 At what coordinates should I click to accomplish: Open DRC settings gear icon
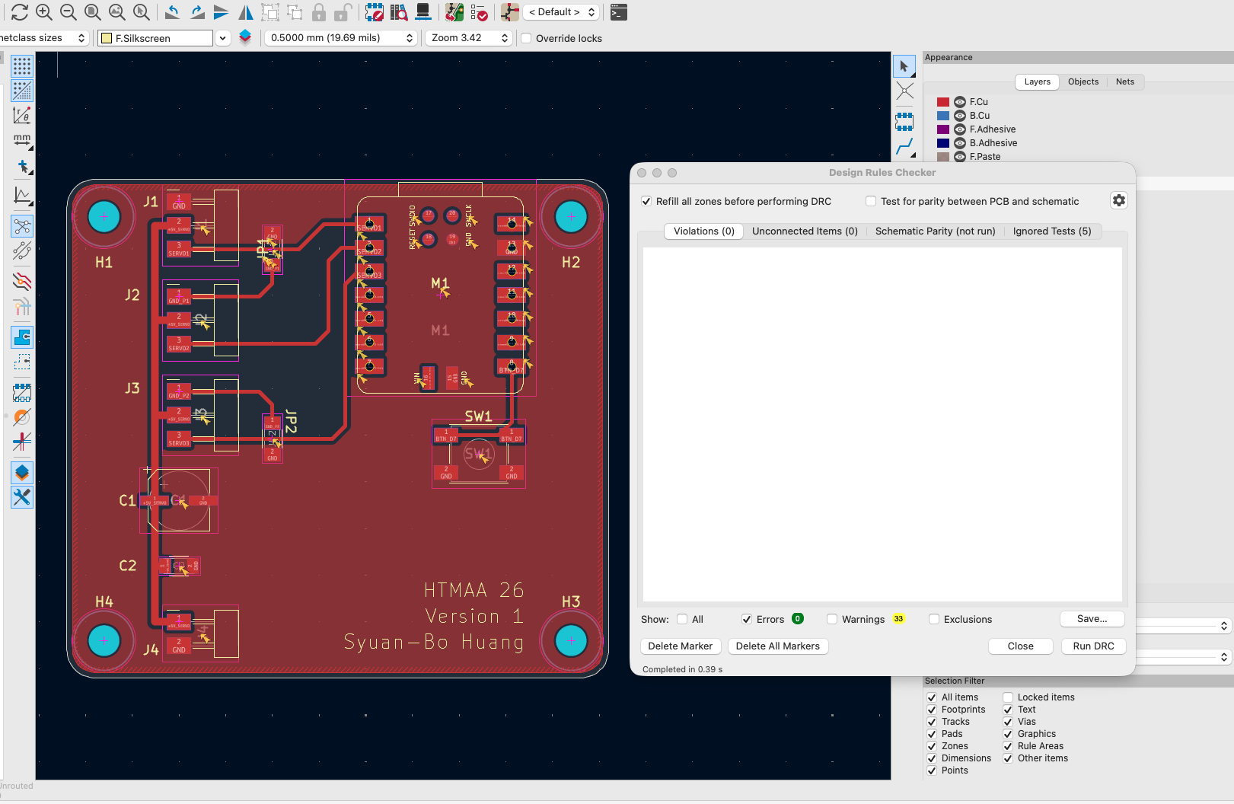tap(1118, 200)
